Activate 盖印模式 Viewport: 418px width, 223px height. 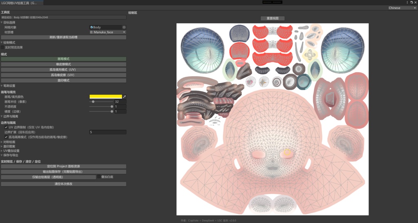pos(63,80)
